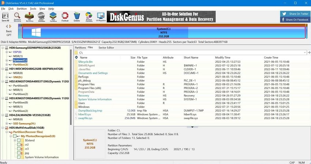
Task: Click HD5 MsftVirtualDisk drive icon
Action: pyautogui.click(x=7, y=128)
